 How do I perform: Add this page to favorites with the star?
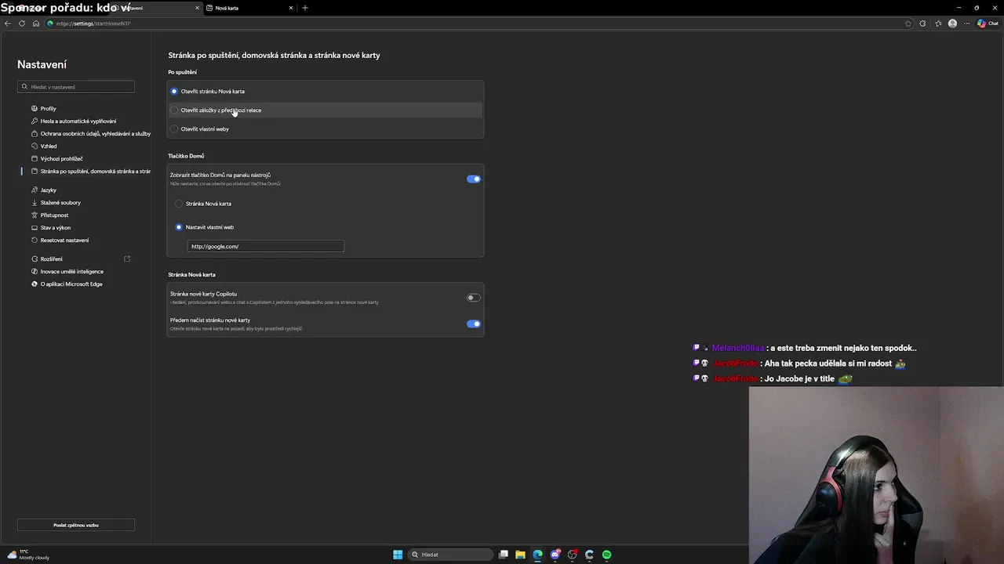pos(908,23)
